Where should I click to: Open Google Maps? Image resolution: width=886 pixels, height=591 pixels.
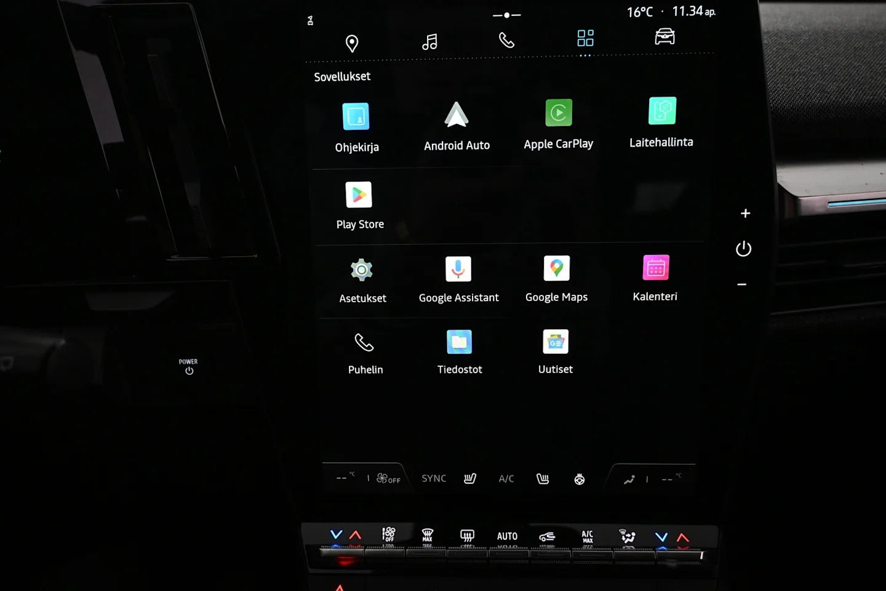[x=556, y=279]
